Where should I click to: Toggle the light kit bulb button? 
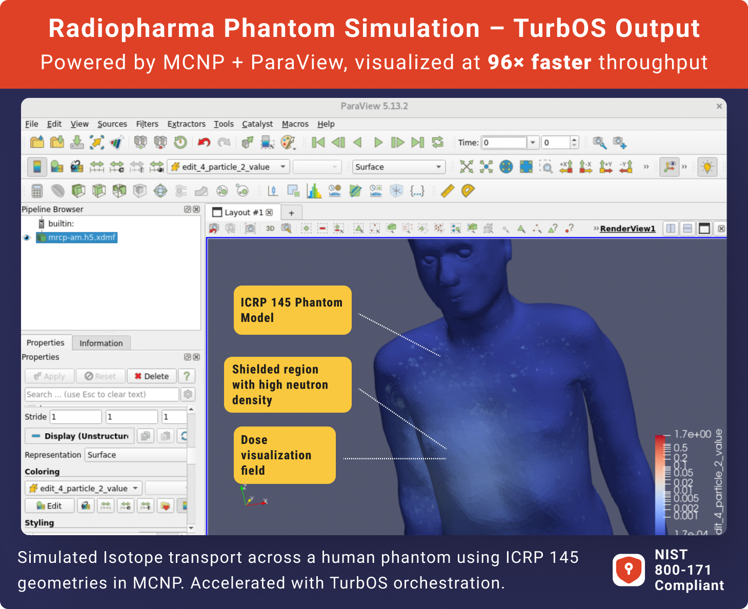tap(707, 167)
